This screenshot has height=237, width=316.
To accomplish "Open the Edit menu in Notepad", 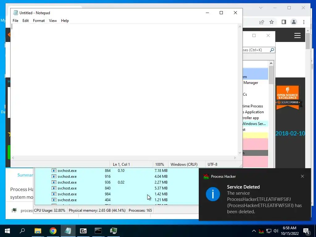I will (25, 21).
